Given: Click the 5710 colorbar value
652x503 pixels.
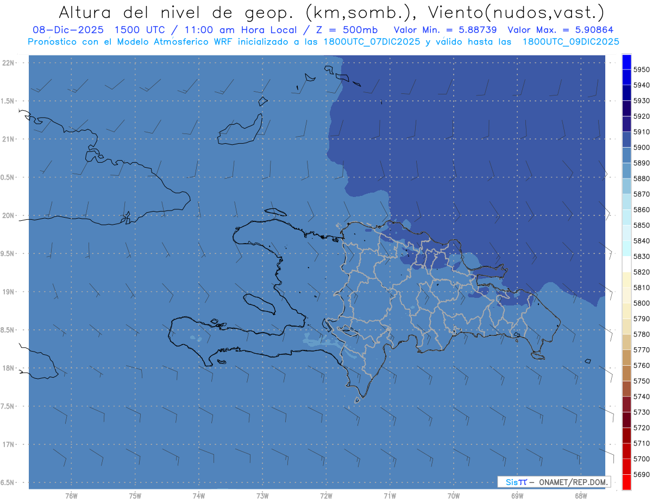Looking at the screenshot, I should point(641,443).
